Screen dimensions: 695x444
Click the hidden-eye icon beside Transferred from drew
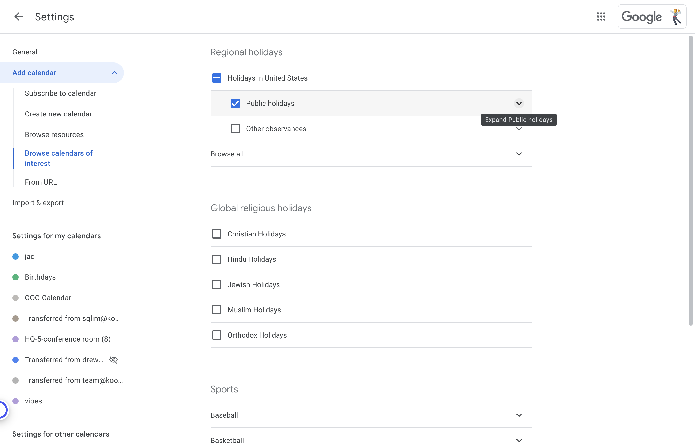click(x=114, y=360)
